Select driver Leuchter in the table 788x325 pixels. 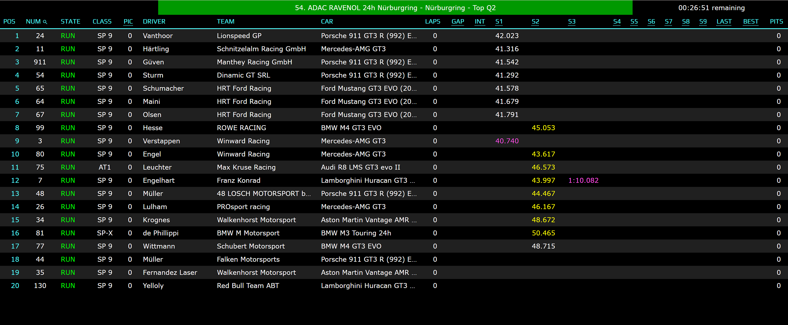click(157, 167)
